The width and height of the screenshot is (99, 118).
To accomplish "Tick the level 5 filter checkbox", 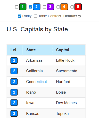I will 72,7.
